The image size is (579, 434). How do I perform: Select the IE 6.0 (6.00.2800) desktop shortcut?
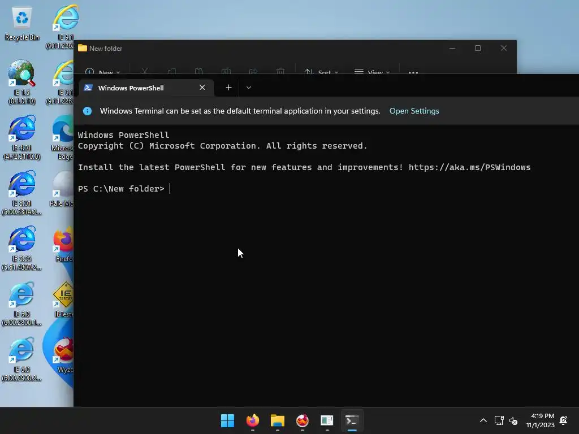(x=22, y=303)
